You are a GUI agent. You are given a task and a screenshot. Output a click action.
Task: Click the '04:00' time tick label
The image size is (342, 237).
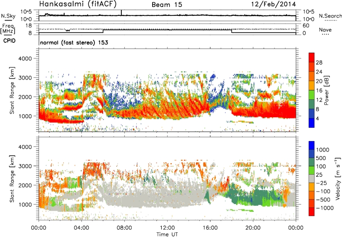[x=82, y=228]
